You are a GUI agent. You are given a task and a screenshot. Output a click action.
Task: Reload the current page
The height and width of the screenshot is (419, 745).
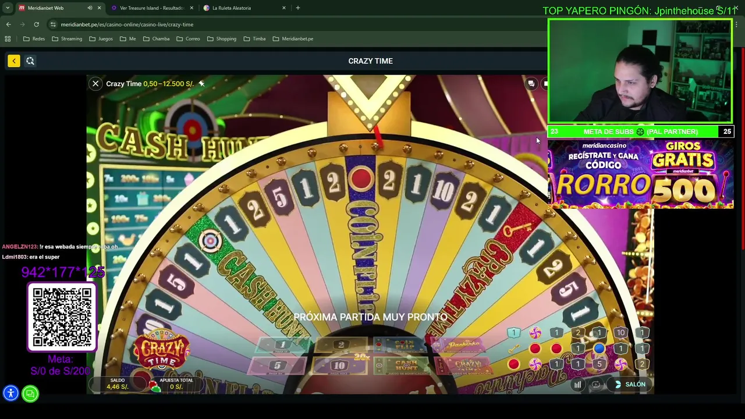tap(36, 24)
